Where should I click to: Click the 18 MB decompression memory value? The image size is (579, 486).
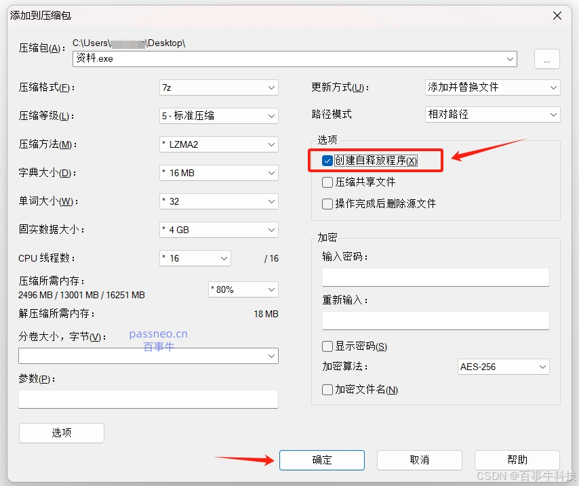[266, 314]
